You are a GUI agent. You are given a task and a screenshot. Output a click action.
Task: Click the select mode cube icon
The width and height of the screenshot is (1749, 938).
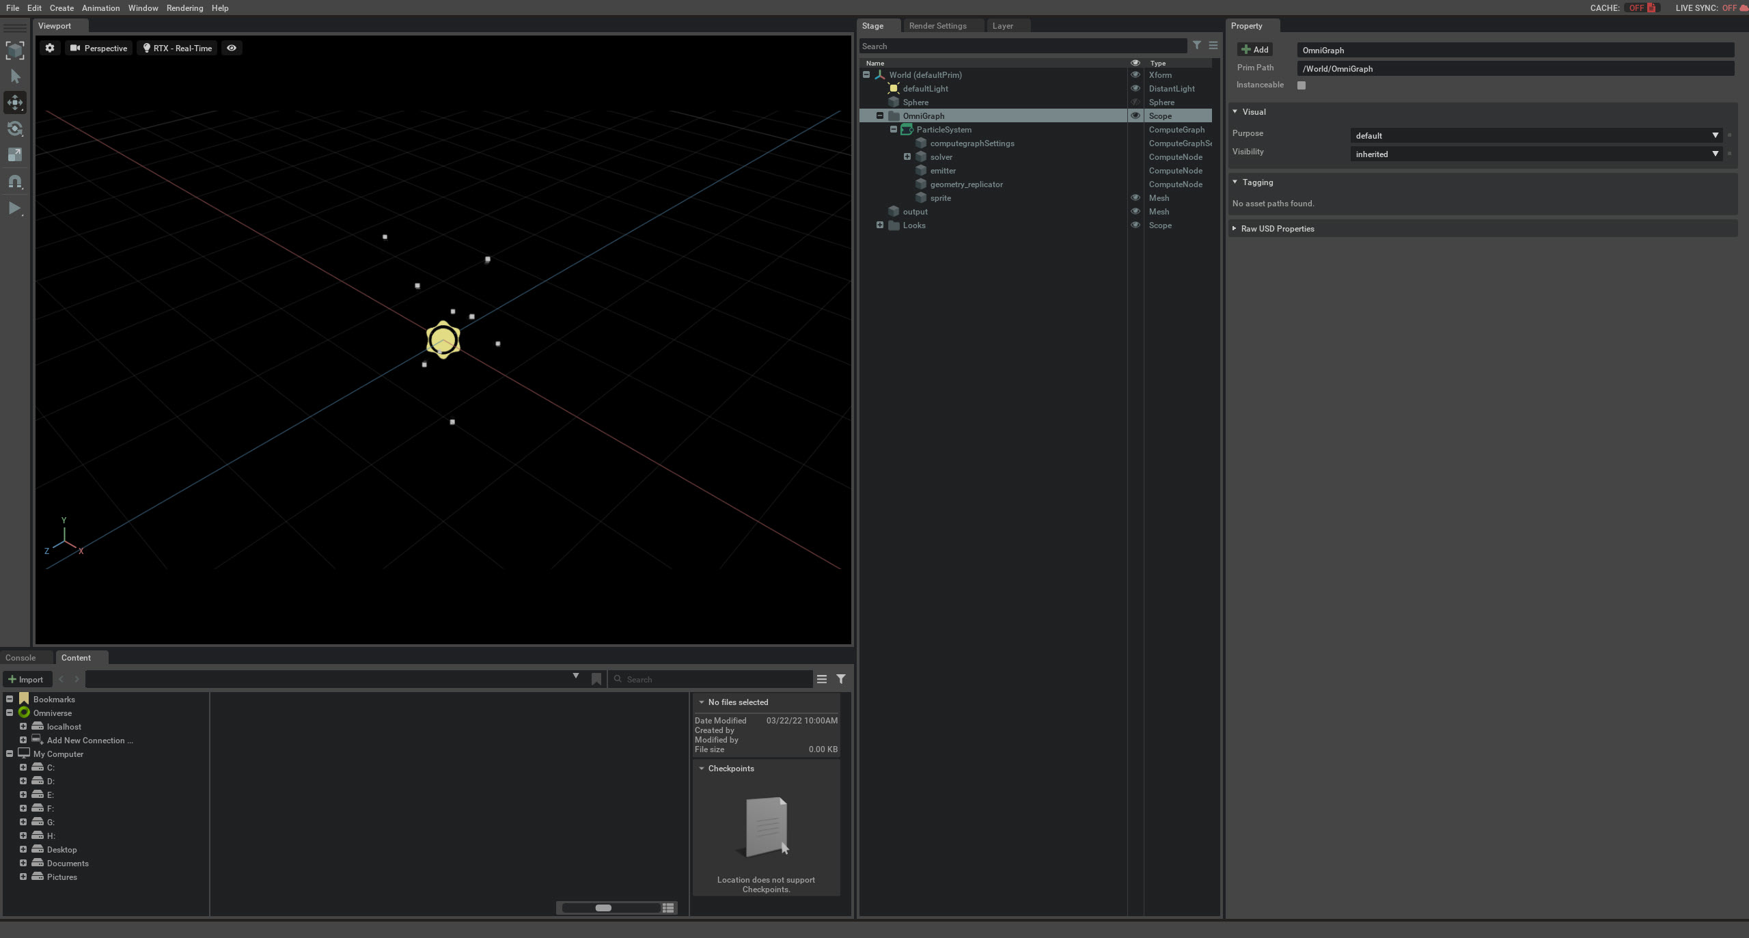15,50
